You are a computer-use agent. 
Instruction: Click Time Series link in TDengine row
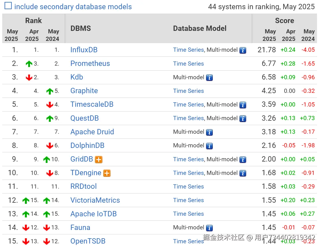(188, 173)
